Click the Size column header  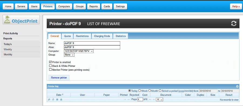213,95
